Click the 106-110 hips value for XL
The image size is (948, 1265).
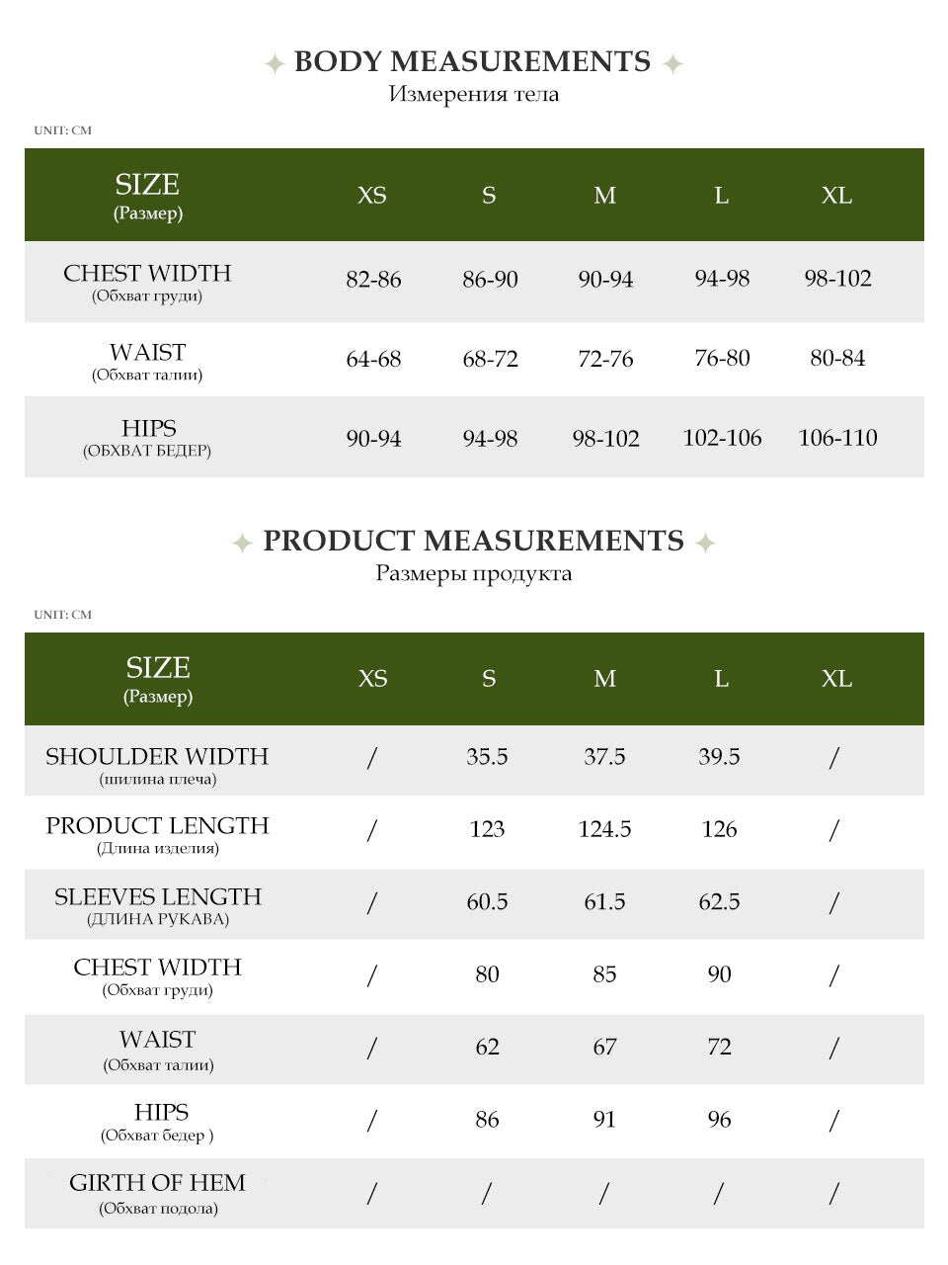(x=837, y=438)
